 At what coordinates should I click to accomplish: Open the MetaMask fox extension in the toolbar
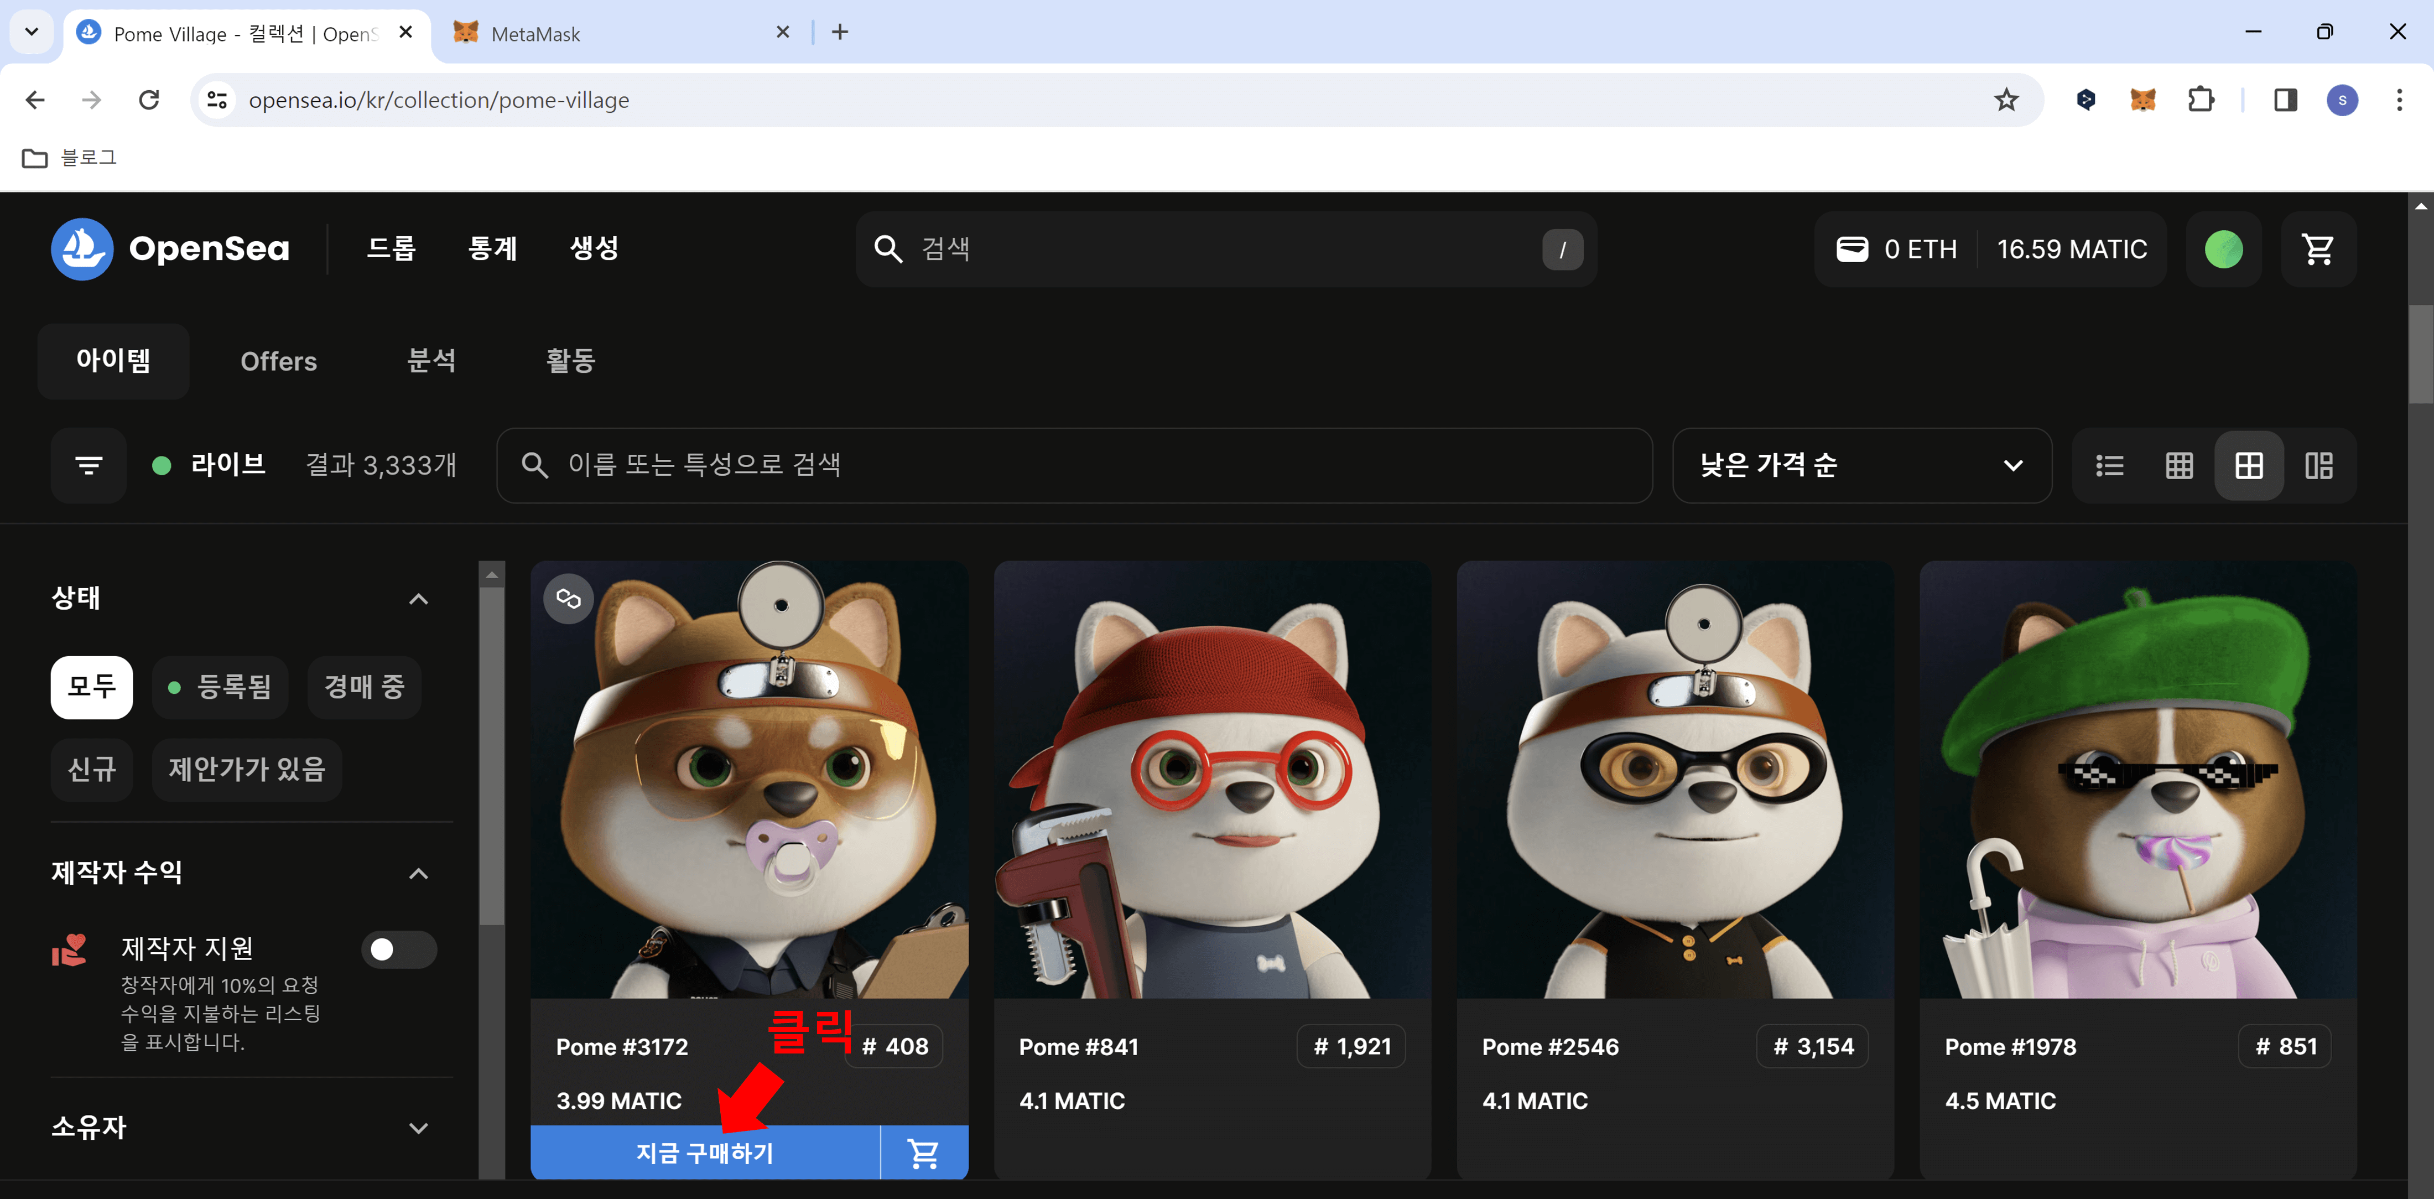pyautogui.click(x=2143, y=99)
